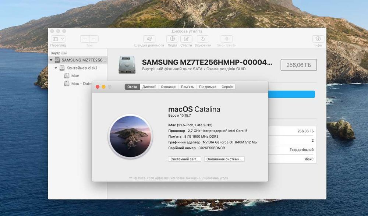Click the Процесор 2,7 GHz Intel Core i5 line
This screenshot has width=368, height=216.
pyautogui.click(x=208, y=131)
